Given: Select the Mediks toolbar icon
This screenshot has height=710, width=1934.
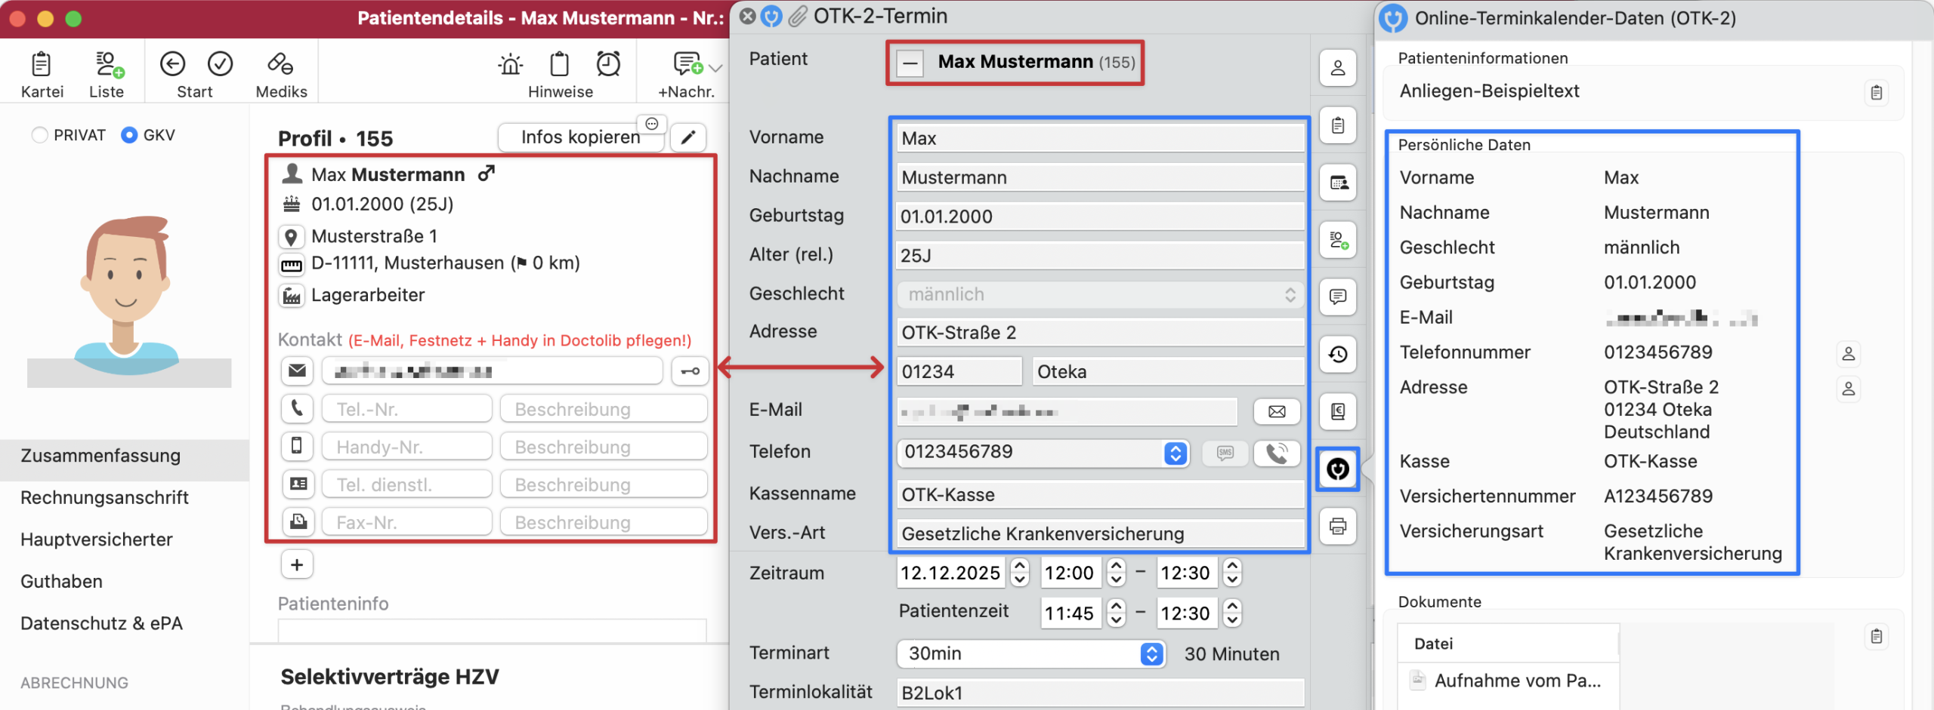Looking at the screenshot, I should (x=280, y=70).
